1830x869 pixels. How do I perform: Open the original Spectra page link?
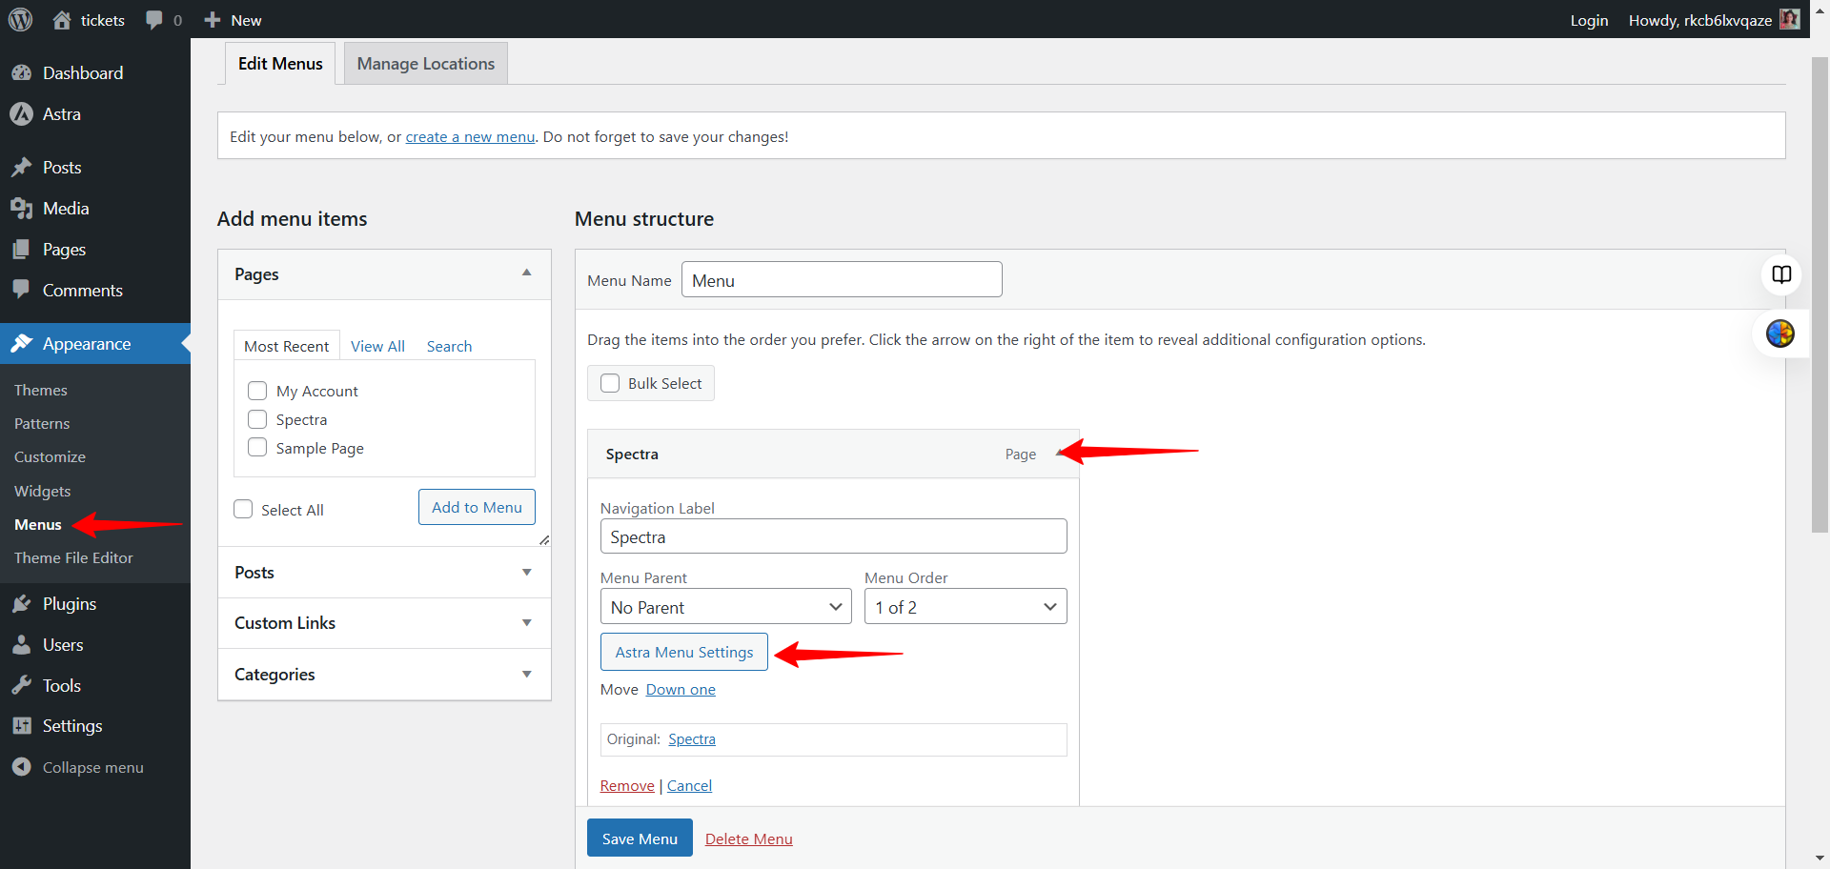[692, 739]
